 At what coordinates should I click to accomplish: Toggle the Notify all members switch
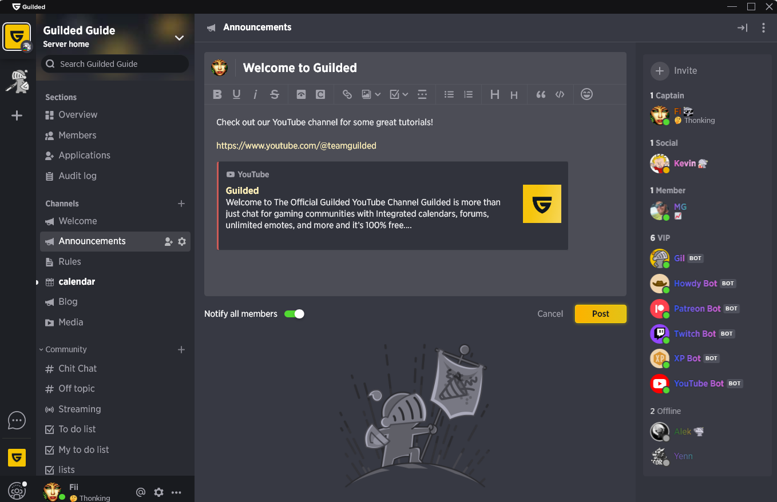click(294, 314)
